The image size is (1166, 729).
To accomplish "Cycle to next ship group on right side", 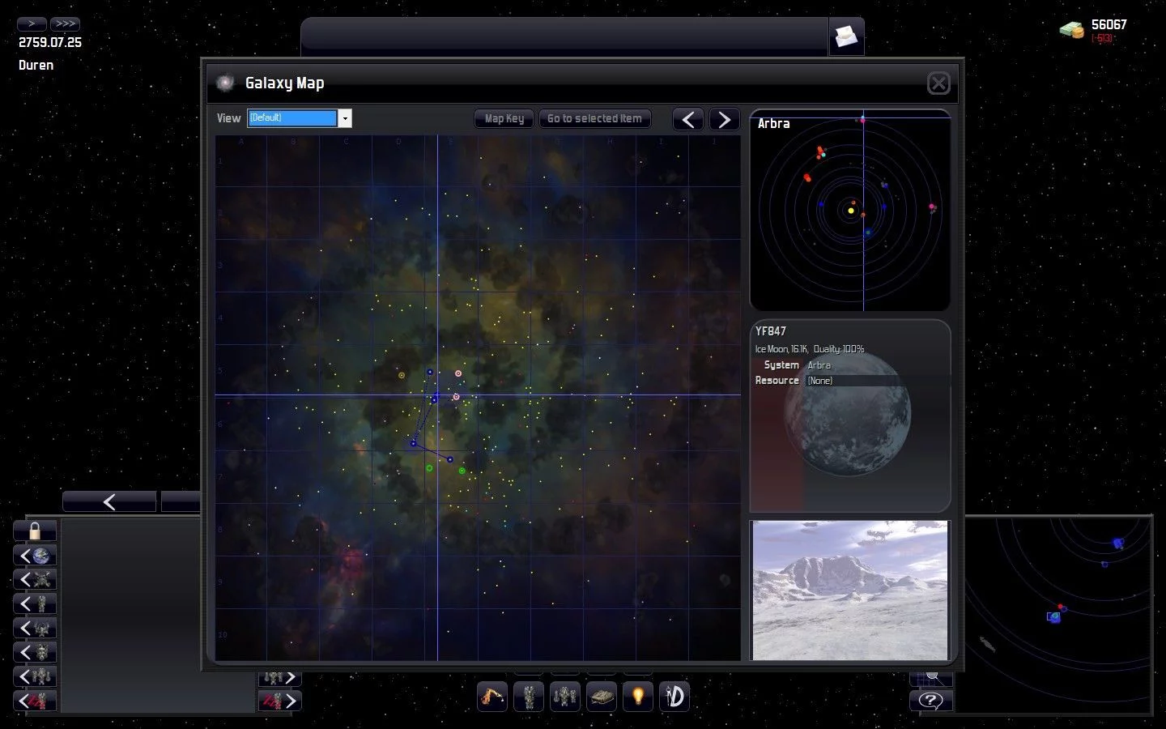I will (x=280, y=677).
